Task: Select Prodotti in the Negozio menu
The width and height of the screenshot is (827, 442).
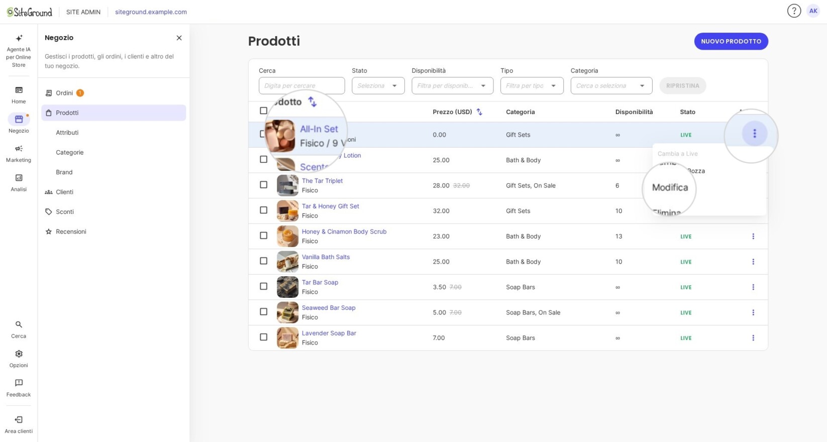Action: click(x=114, y=113)
